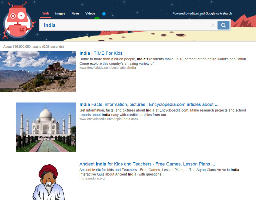Clear the search box using the X icon
256x200 pixels.
click(213, 25)
